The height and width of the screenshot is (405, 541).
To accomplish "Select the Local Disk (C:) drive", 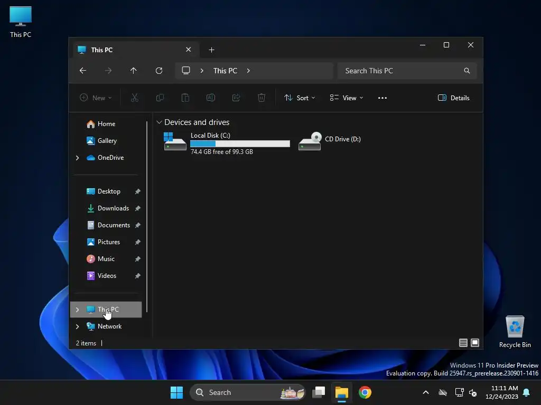I will pyautogui.click(x=227, y=143).
